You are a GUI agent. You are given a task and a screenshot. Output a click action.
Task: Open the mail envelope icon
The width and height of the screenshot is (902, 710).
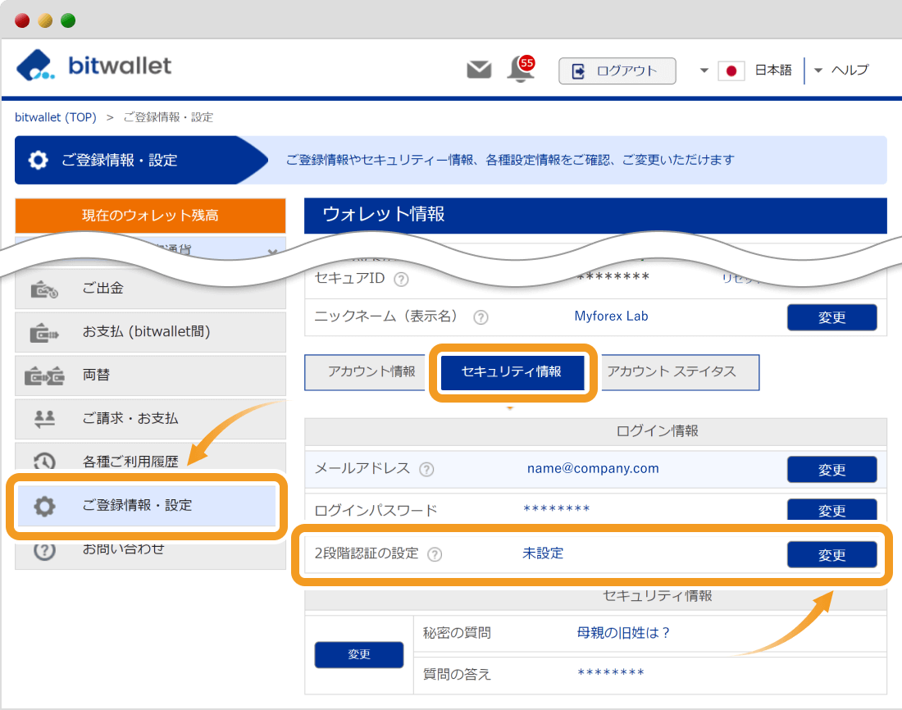click(x=479, y=70)
